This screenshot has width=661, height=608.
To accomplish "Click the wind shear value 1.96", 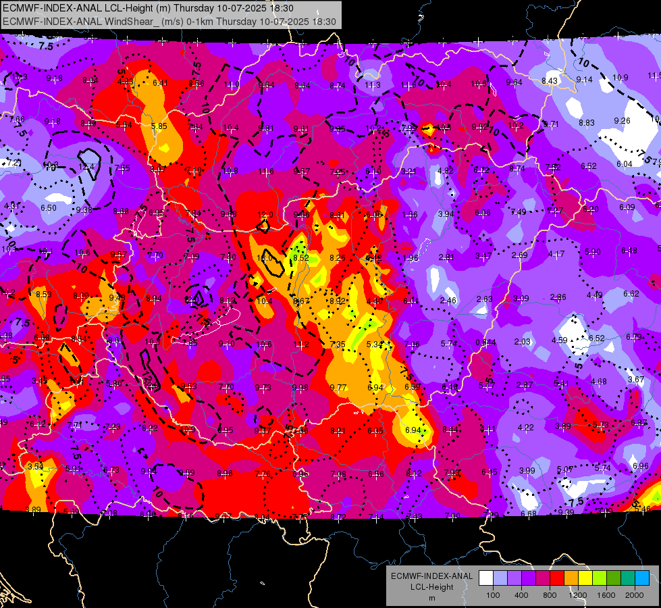I will tap(411, 258).
